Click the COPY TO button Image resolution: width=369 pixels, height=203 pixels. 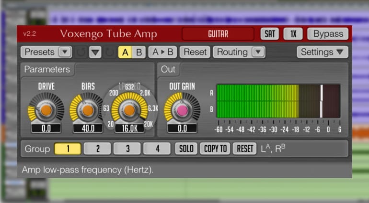[x=215, y=149]
